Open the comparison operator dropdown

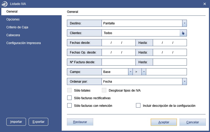144,72
